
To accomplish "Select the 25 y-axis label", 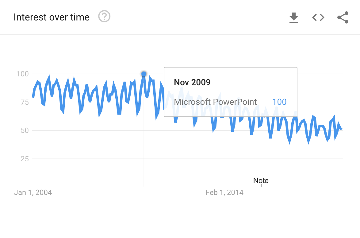I will point(25,159).
